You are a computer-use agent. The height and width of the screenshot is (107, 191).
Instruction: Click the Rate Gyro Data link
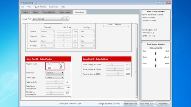156,48
